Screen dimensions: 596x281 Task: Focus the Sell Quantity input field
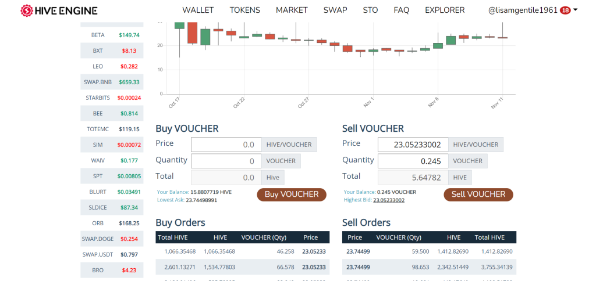click(x=413, y=161)
